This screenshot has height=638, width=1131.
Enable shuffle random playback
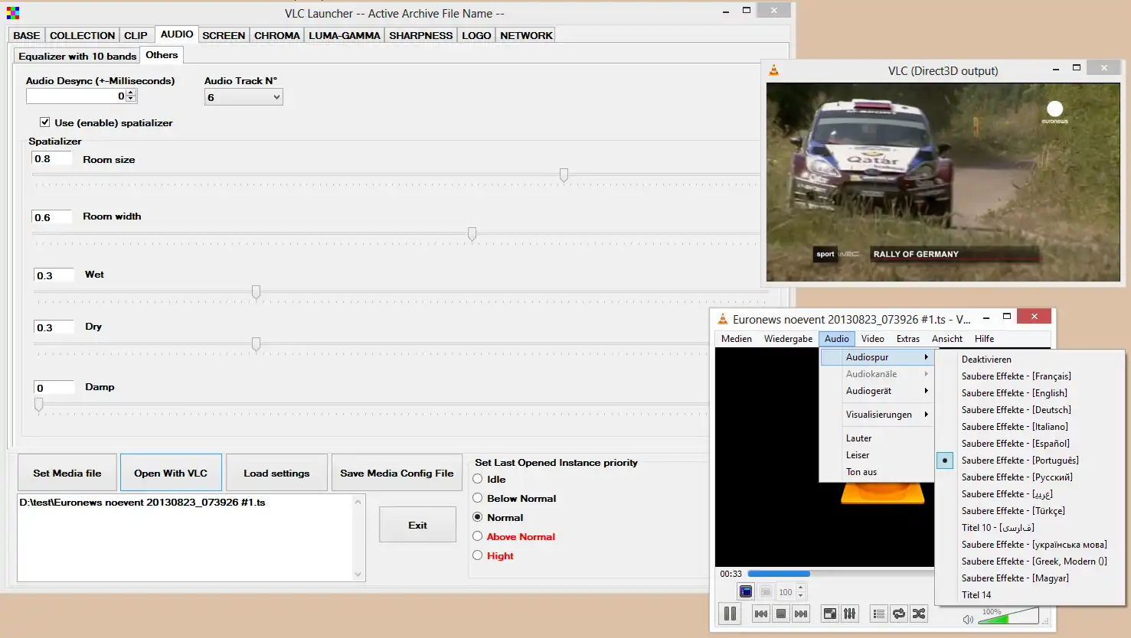point(919,614)
